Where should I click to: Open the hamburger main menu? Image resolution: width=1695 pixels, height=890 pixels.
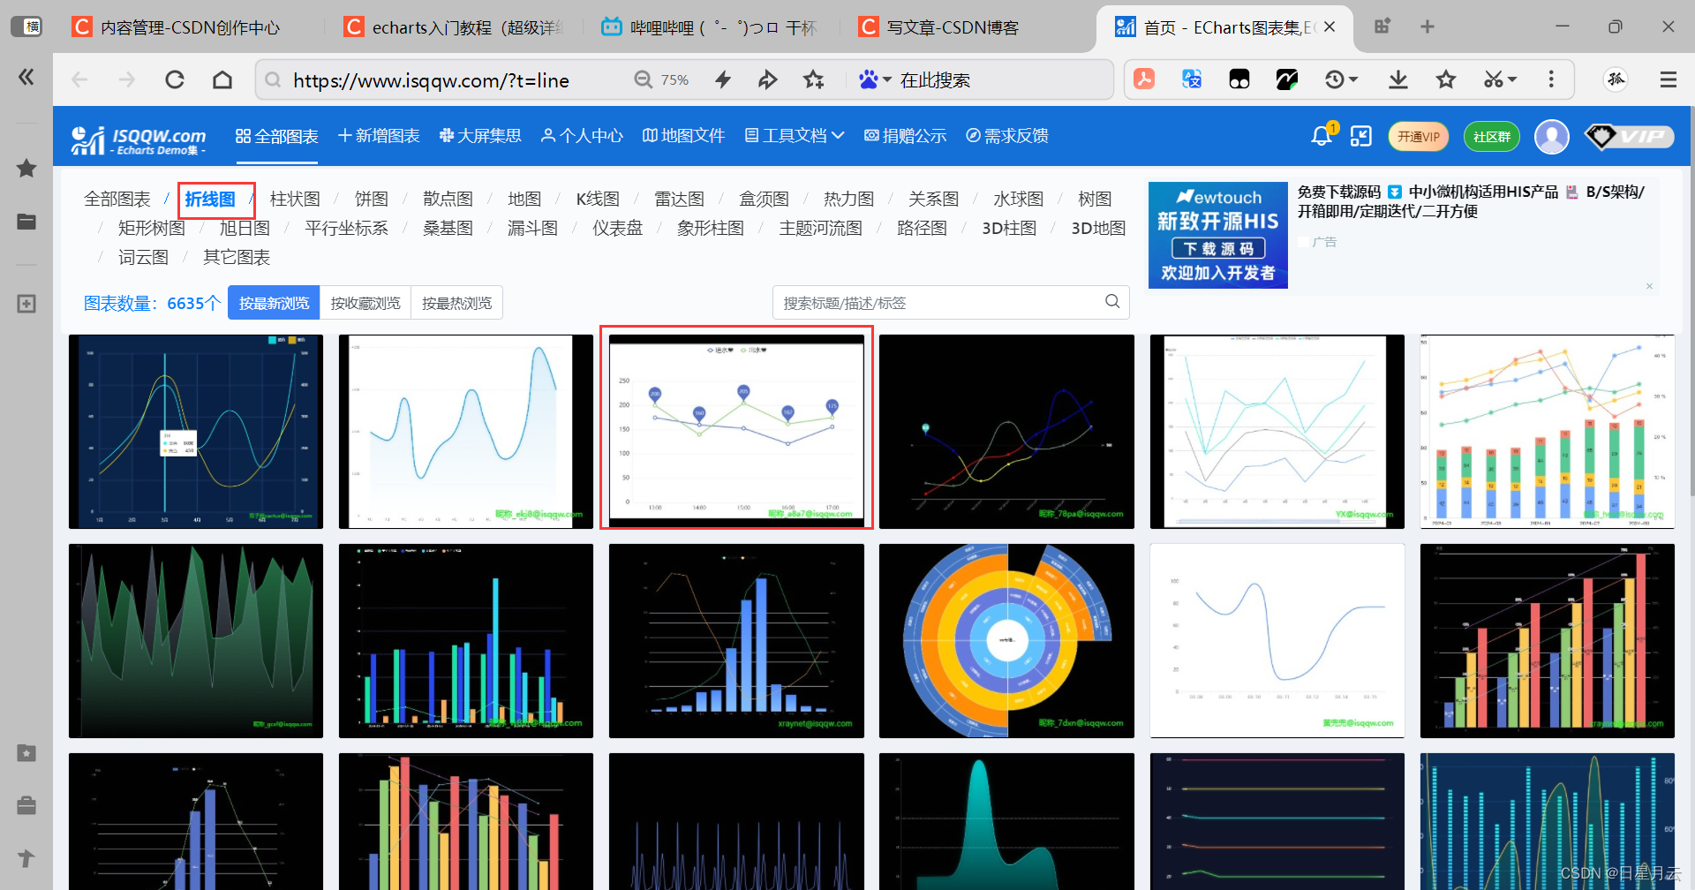(x=1669, y=80)
